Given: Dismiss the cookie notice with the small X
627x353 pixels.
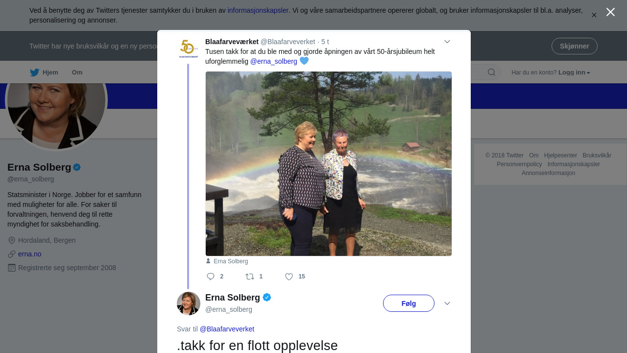Looking at the screenshot, I should pyautogui.click(x=594, y=15).
